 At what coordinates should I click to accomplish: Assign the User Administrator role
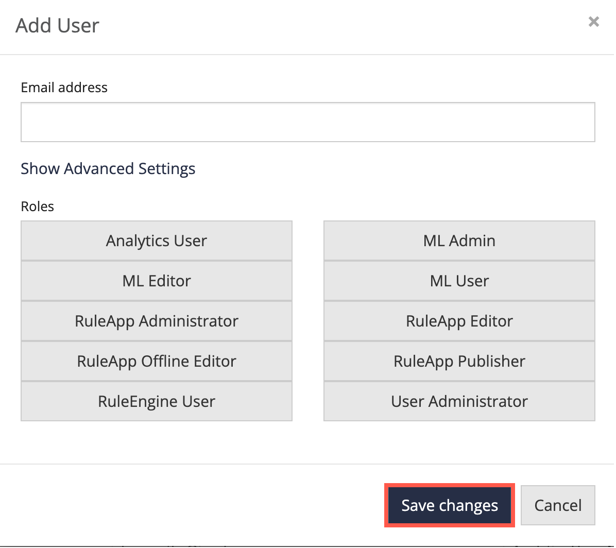click(x=459, y=401)
